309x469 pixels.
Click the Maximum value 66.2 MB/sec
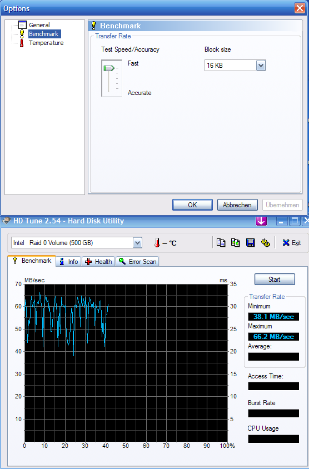tap(273, 337)
